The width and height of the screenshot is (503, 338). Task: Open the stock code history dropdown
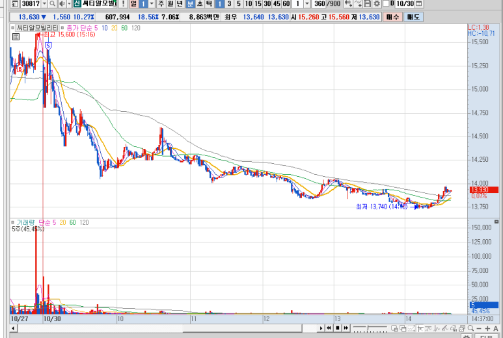tap(45, 3)
